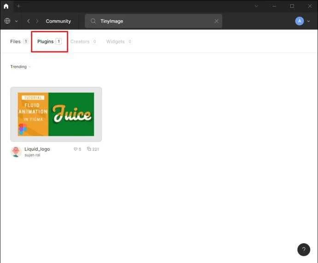Go back with left arrow
318x263 pixels.
pos(29,21)
